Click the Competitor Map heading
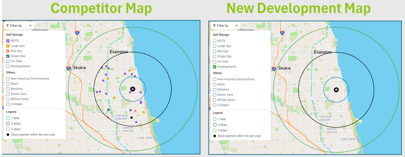405x157 pixels. [101, 8]
